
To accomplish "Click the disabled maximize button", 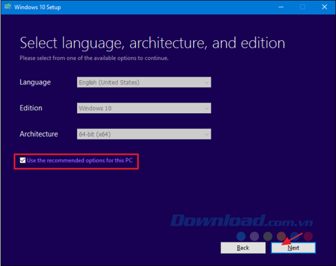I will [302, 7].
